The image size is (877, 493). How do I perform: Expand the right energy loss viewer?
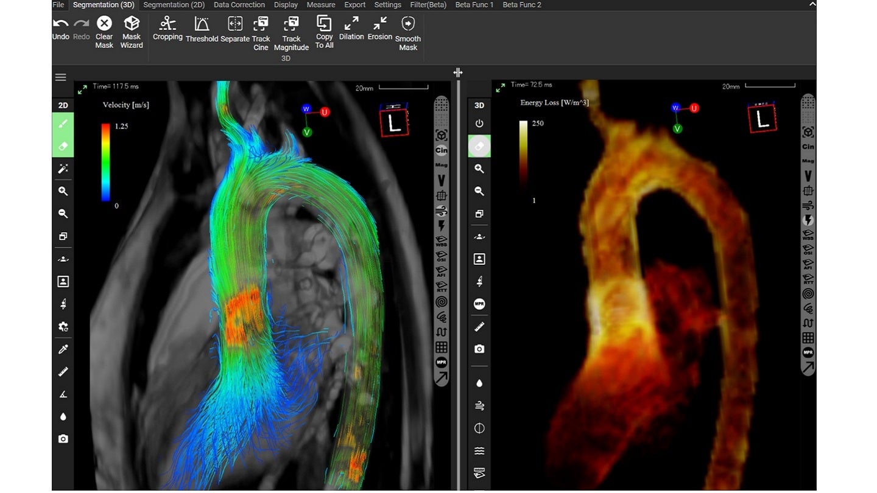click(x=500, y=88)
